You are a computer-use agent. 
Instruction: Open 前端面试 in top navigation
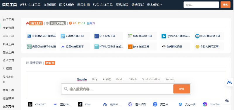tap(137, 5)
